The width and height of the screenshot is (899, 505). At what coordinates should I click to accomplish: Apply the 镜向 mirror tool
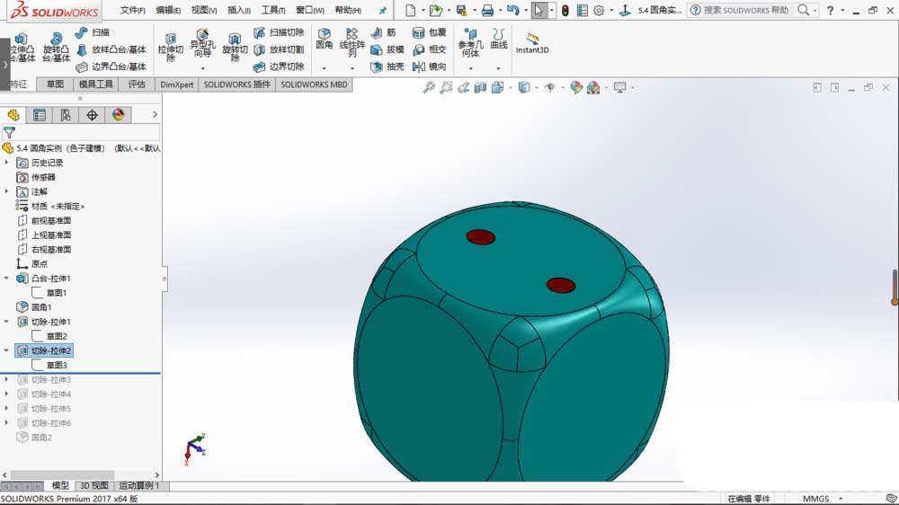point(430,66)
